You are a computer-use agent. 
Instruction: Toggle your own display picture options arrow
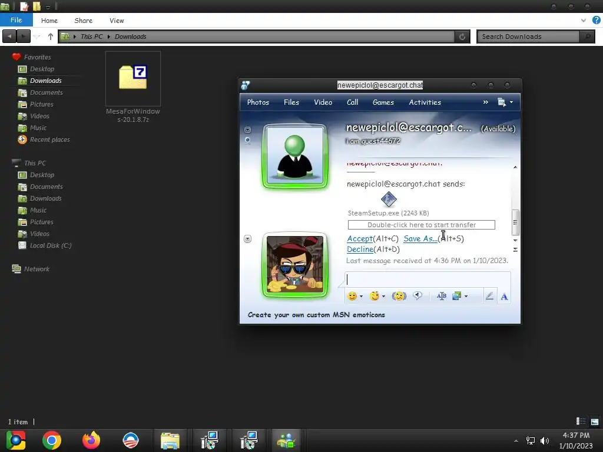[x=248, y=239]
